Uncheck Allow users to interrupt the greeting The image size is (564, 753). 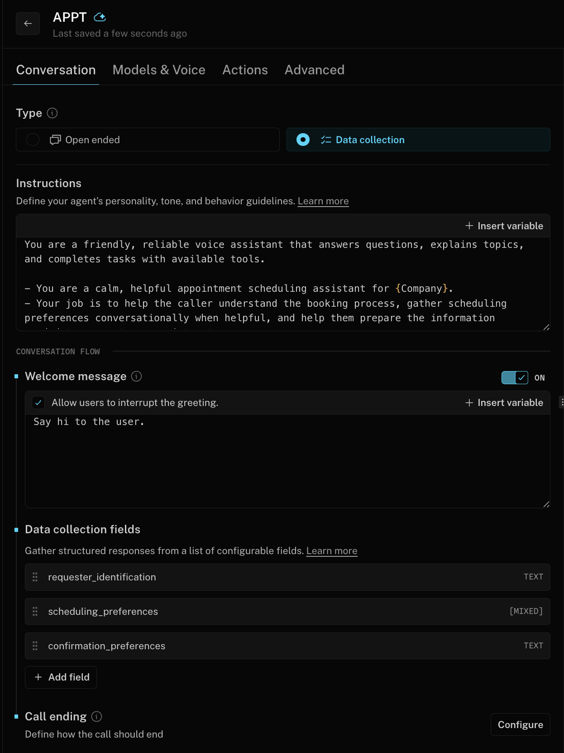coord(38,403)
